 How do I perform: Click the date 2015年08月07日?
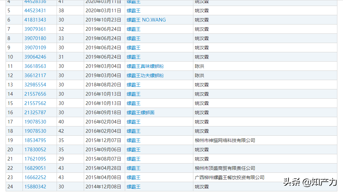(x=103, y=159)
